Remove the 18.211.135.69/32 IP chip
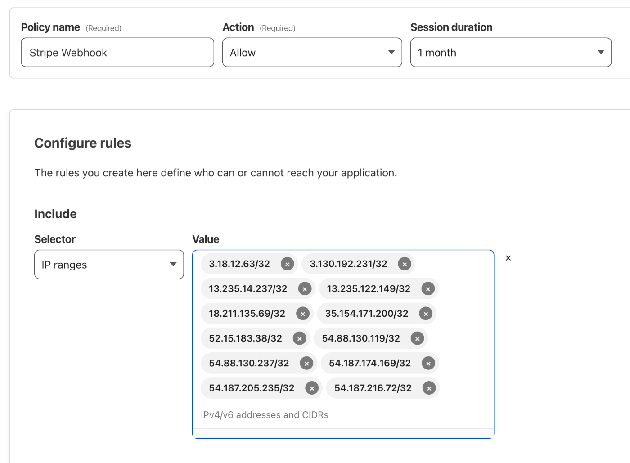 point(303,314)
